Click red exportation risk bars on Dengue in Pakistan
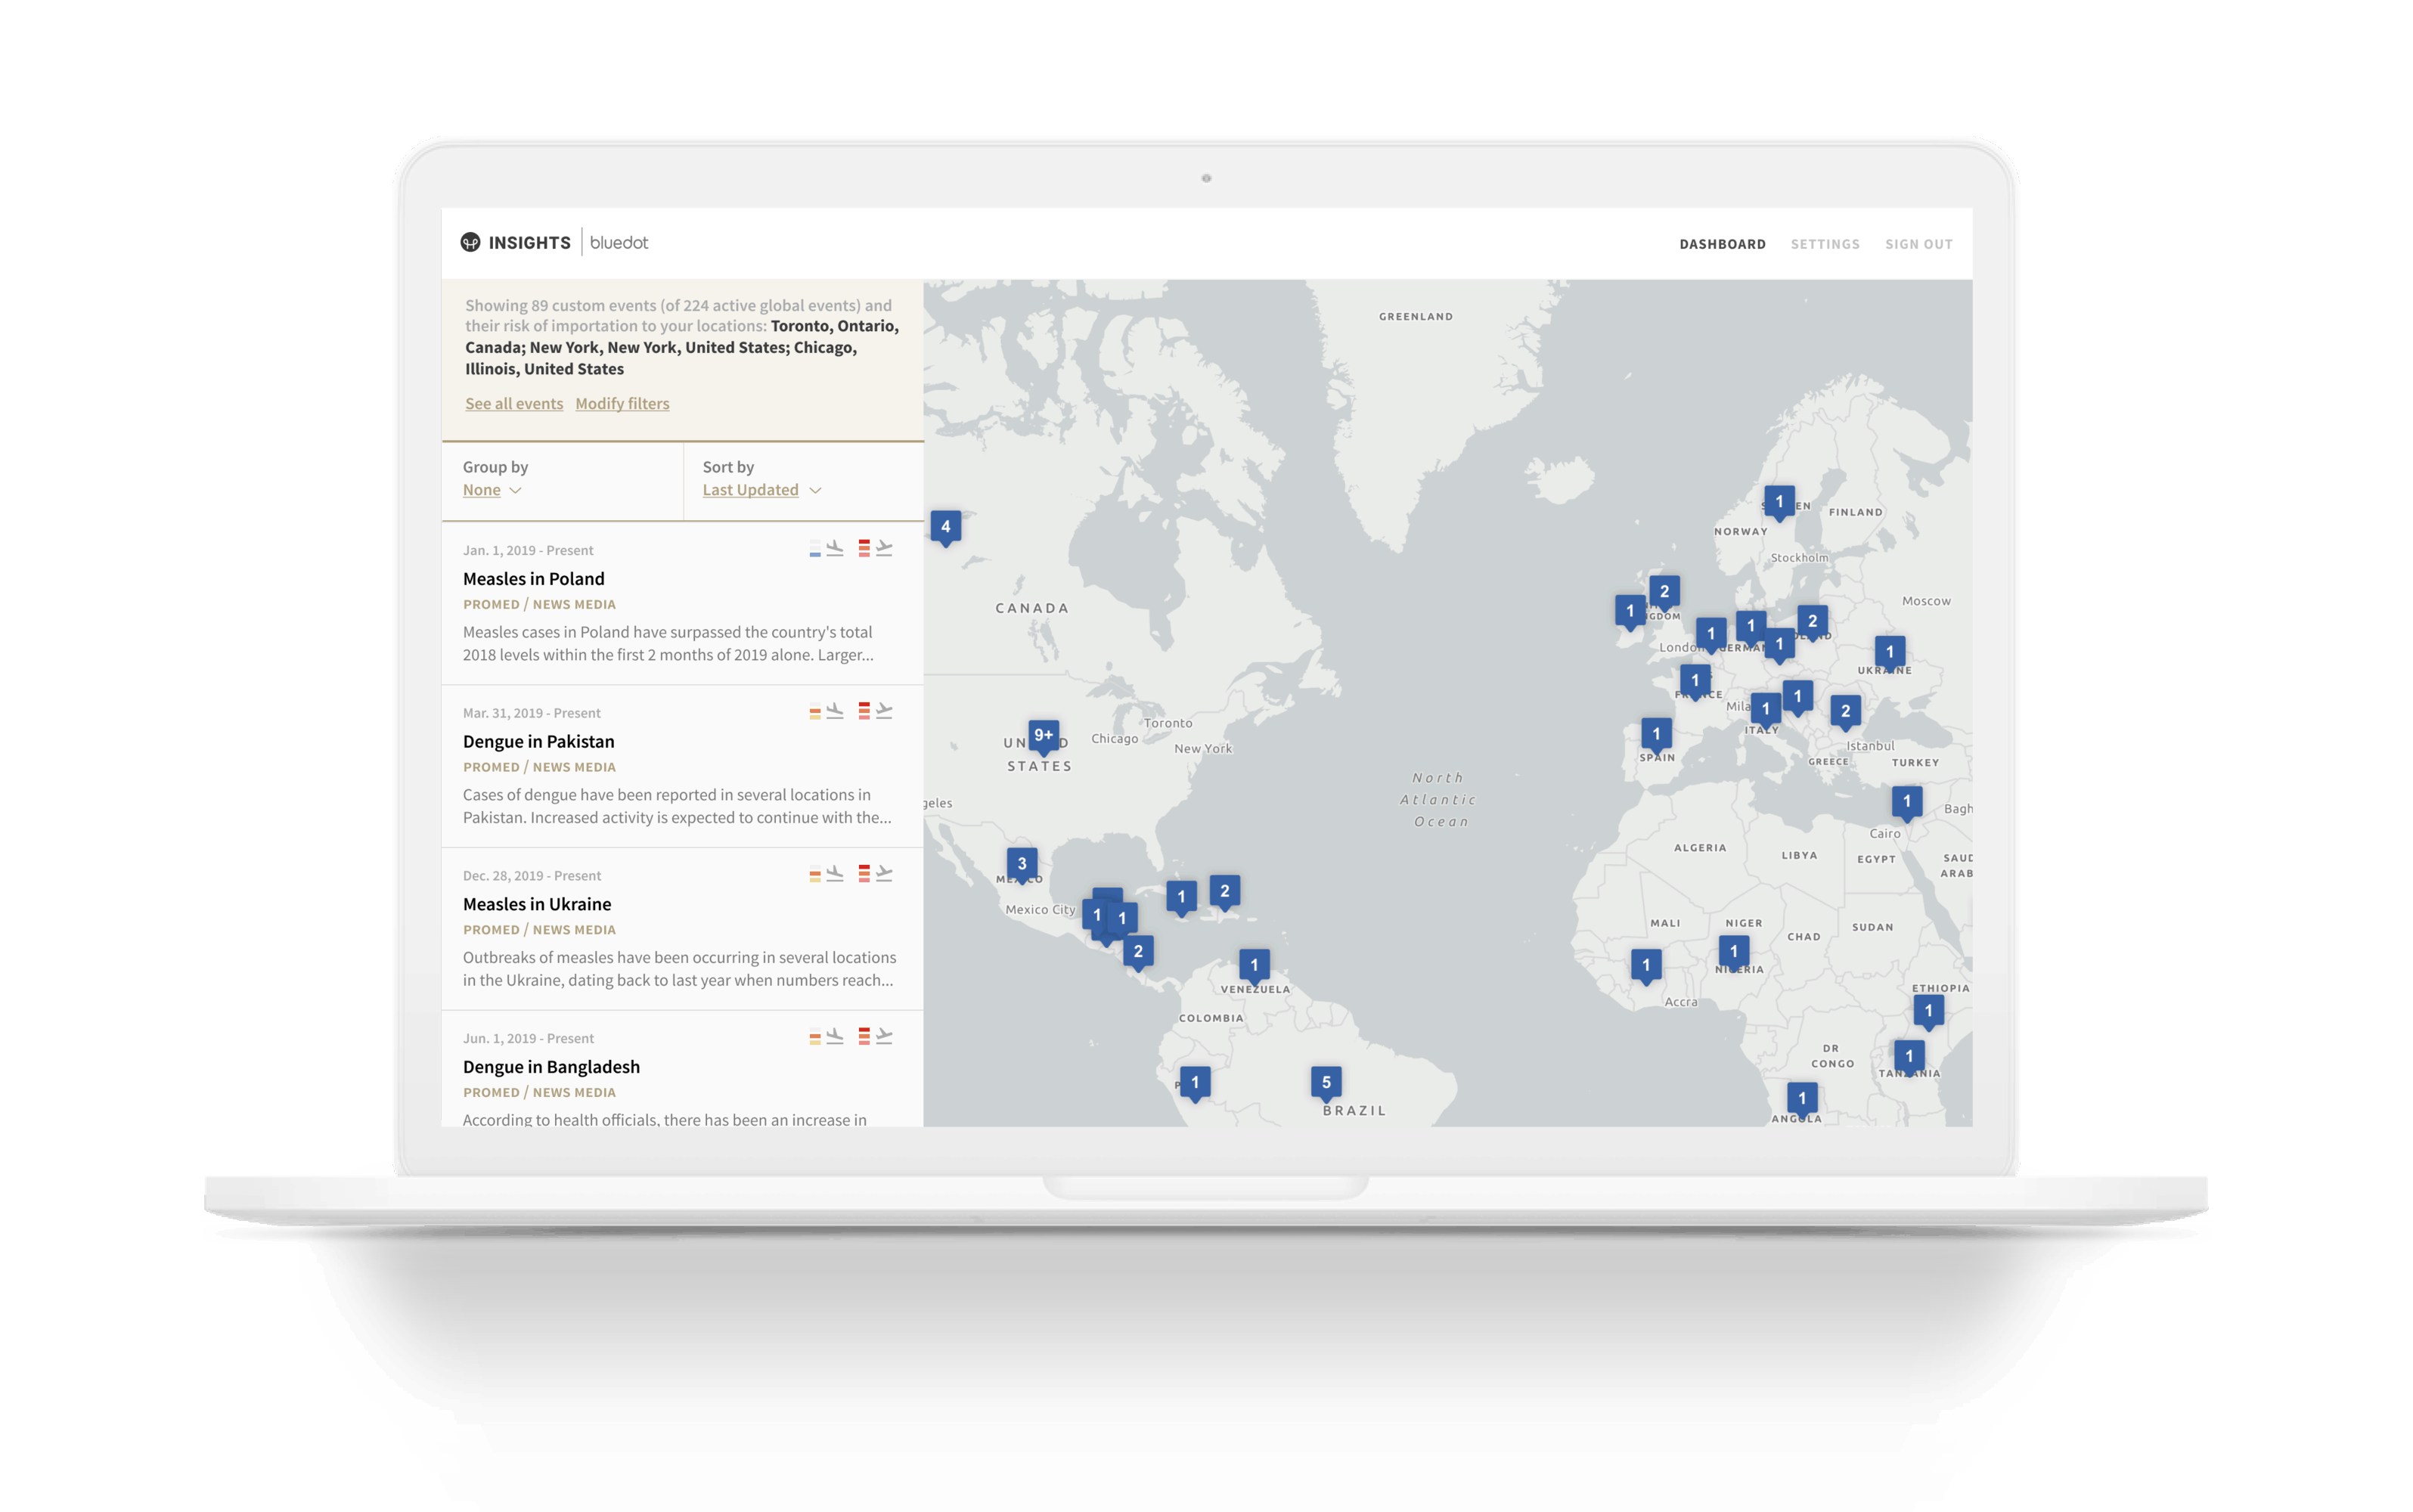 click(x=864, y=711)
